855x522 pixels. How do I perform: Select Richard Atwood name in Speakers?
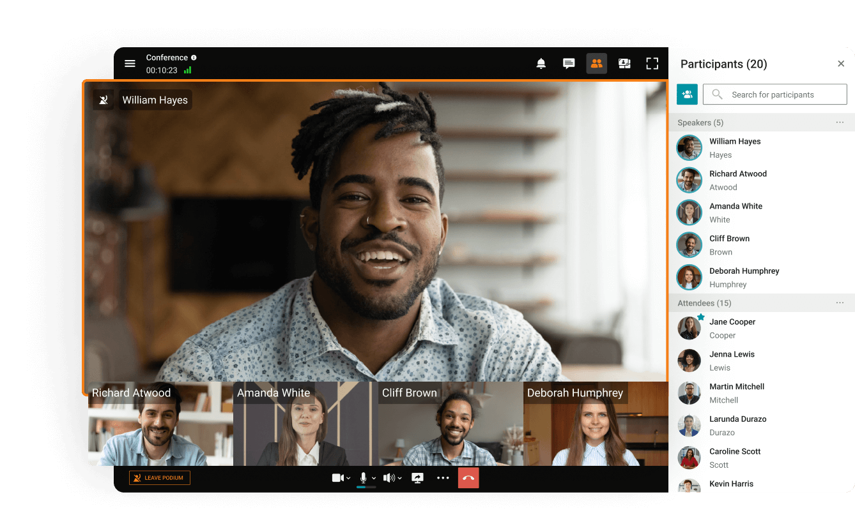pos(738,174)
